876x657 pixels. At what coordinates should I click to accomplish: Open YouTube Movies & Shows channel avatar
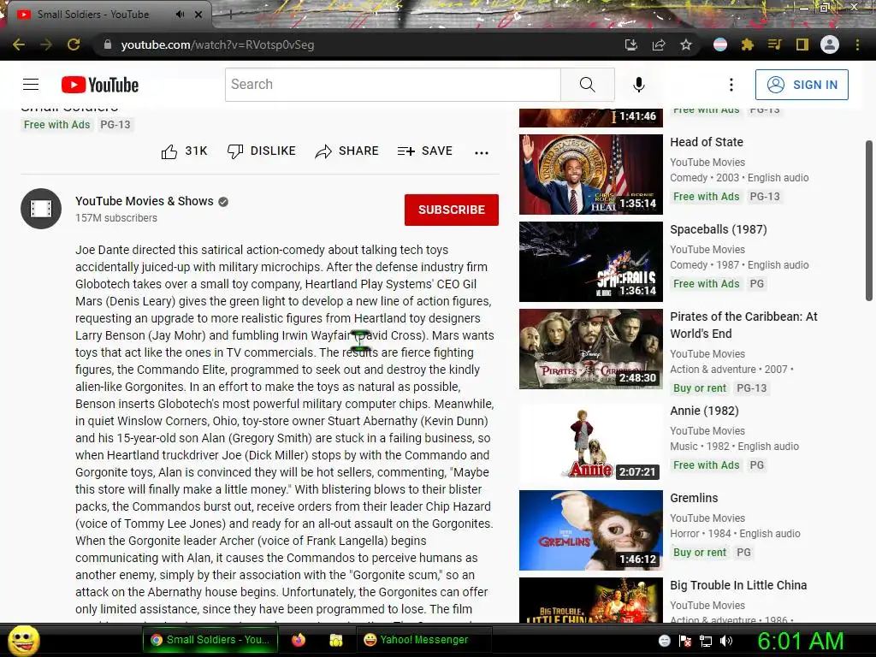point(41,209)
